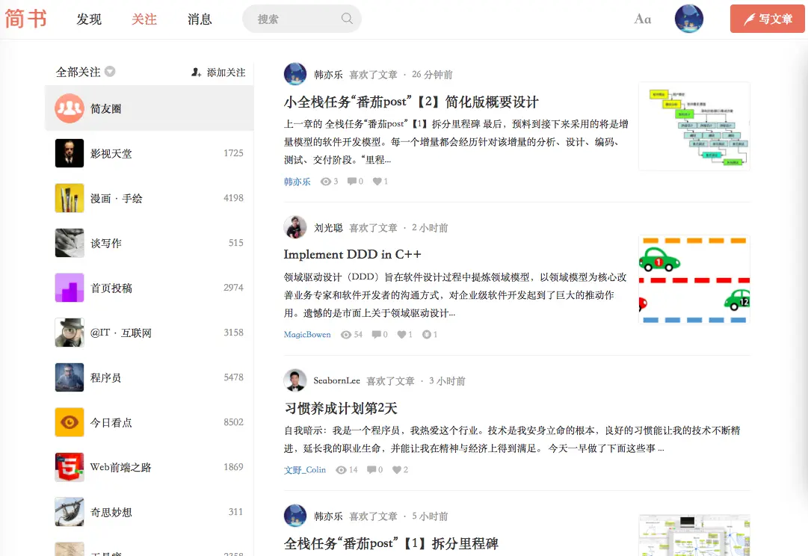Open article 小全栈任务“番茄post”【2】简化版概要设计
The width and height of the screenshot is (808, 556).
coord(411,102)
